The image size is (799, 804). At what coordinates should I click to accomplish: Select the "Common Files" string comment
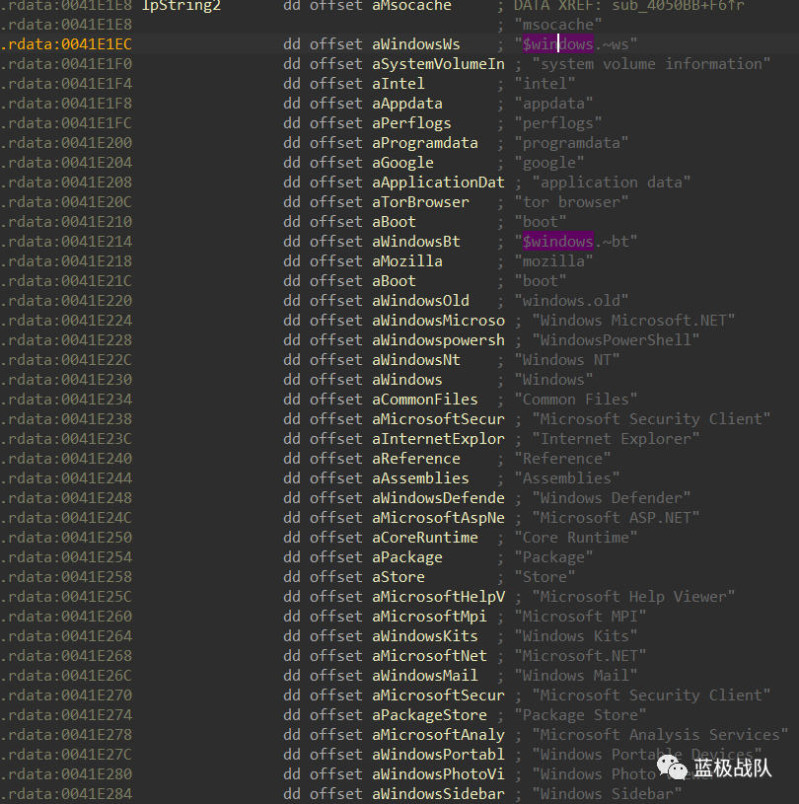575,400
